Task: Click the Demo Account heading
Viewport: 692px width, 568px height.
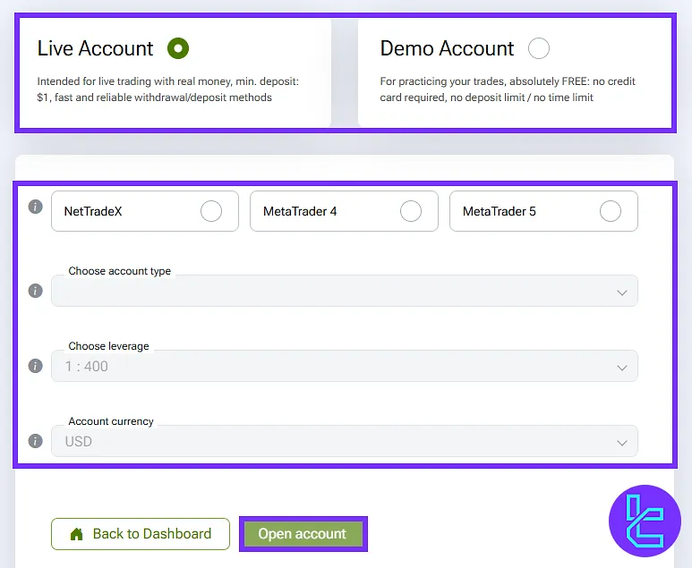Action: (x=447, y=48)
